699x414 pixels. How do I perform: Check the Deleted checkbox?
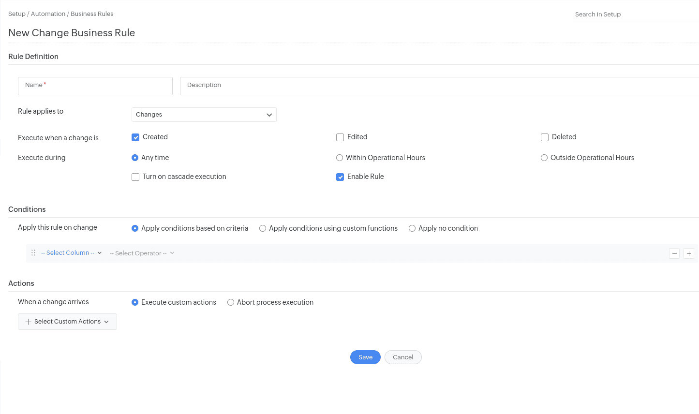pos(545,137)
